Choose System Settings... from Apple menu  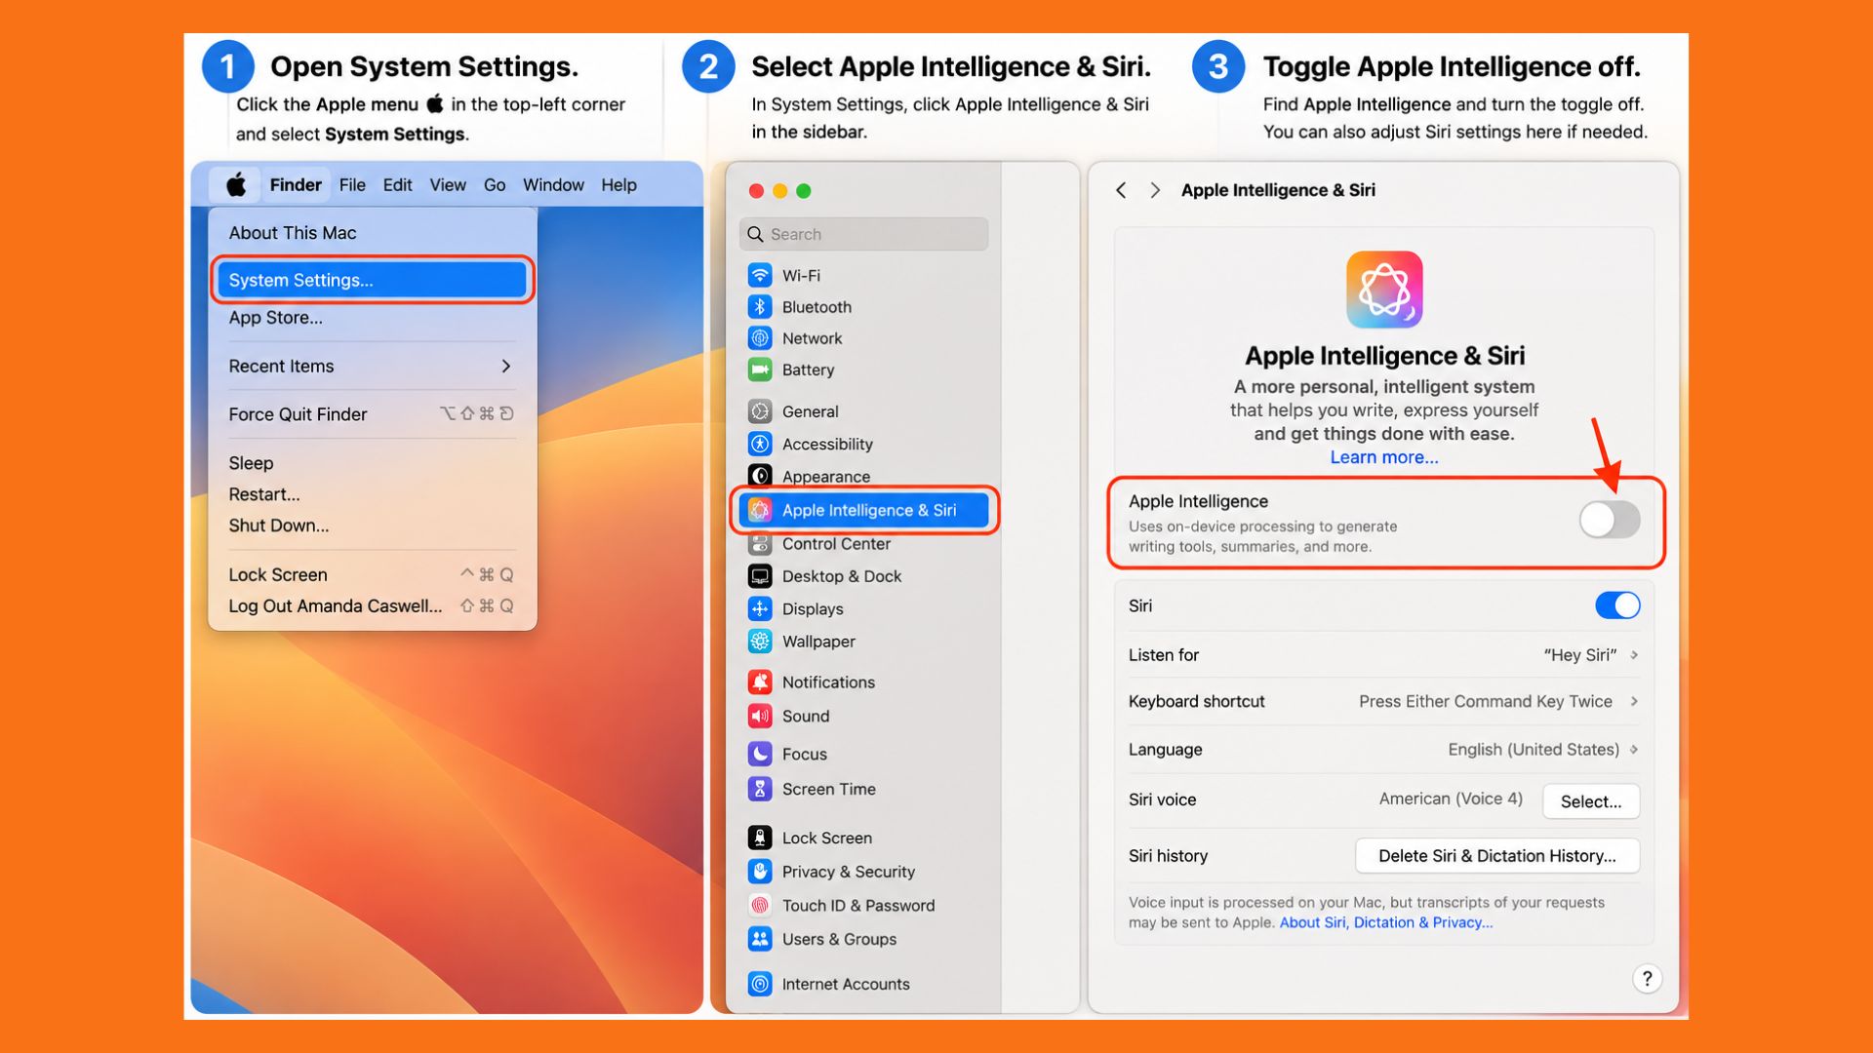click(x=372, y=280)
